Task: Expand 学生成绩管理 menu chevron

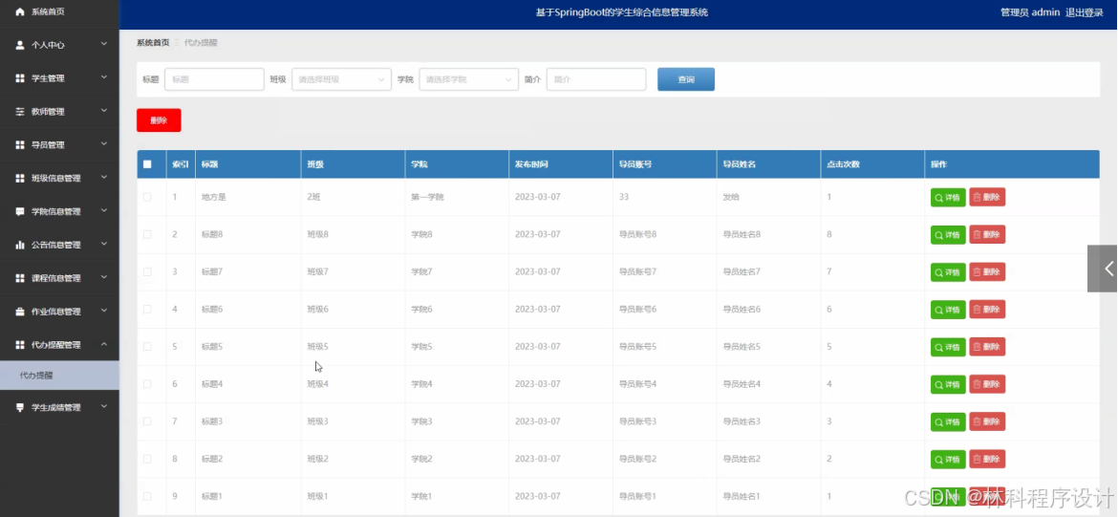Action: [x=104, y=406]
